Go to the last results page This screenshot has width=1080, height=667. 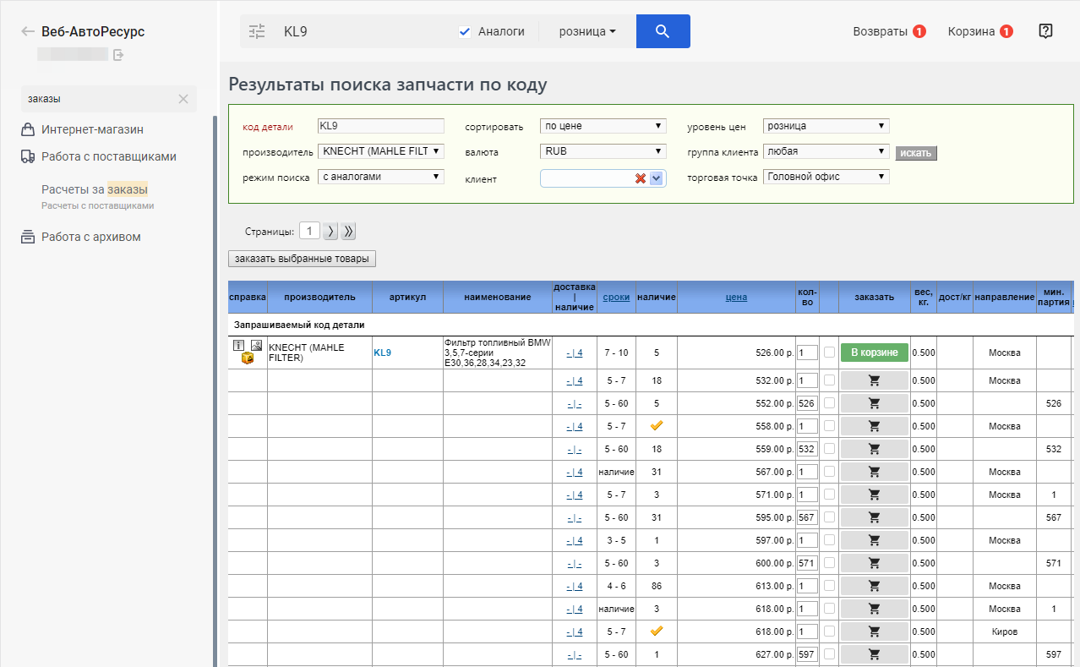(349, 232)
